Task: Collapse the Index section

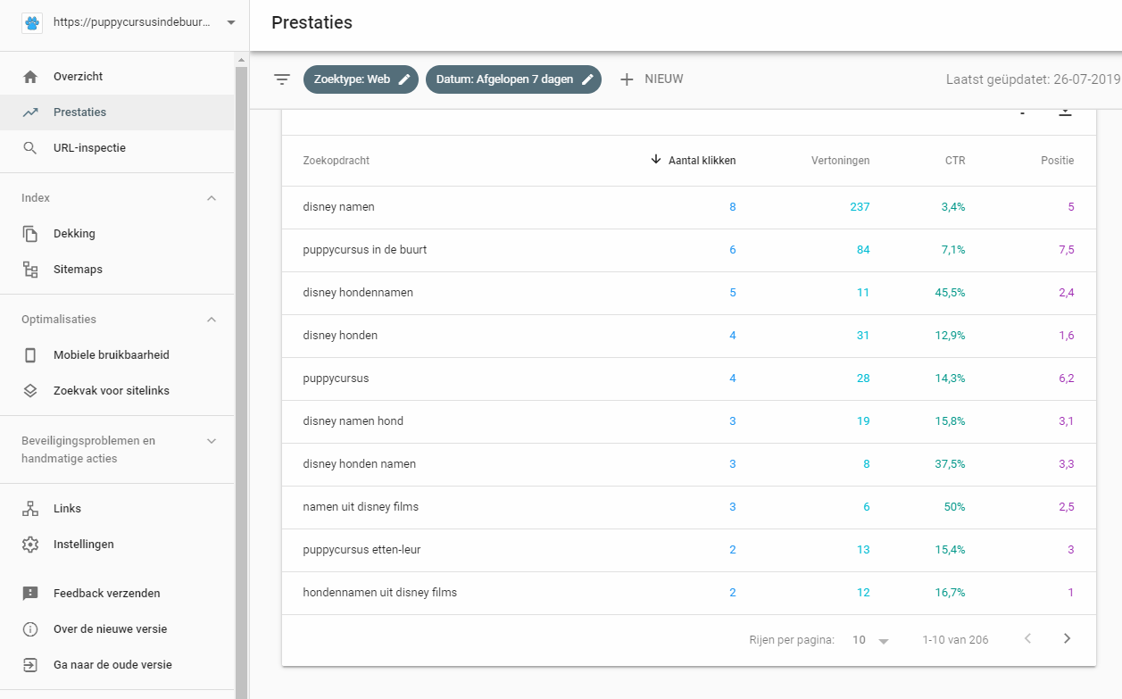Action: (x=212, y=198)
